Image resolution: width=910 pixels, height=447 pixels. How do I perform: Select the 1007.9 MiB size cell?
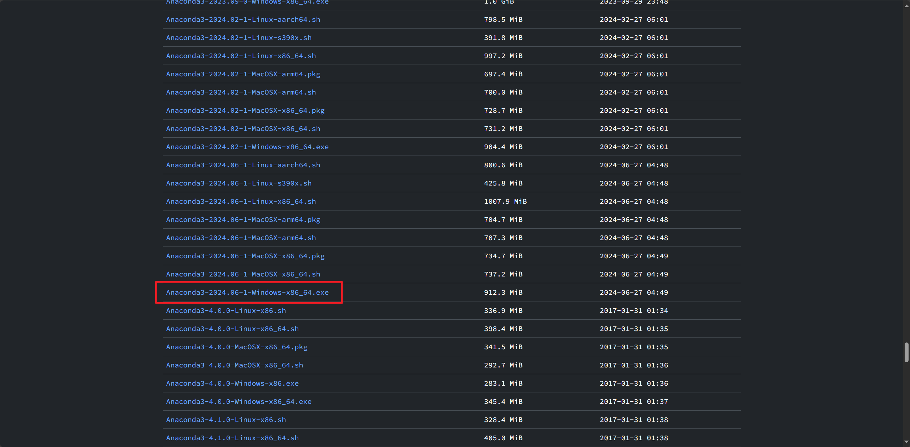[505, 202]
